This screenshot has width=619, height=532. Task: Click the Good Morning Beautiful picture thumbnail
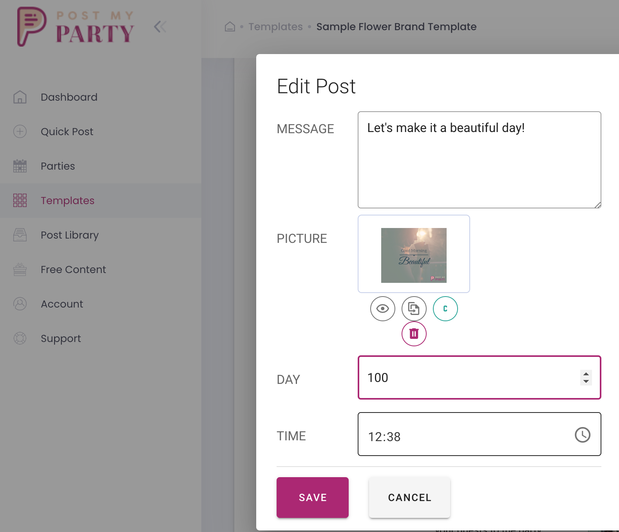(x=414, y=255)
